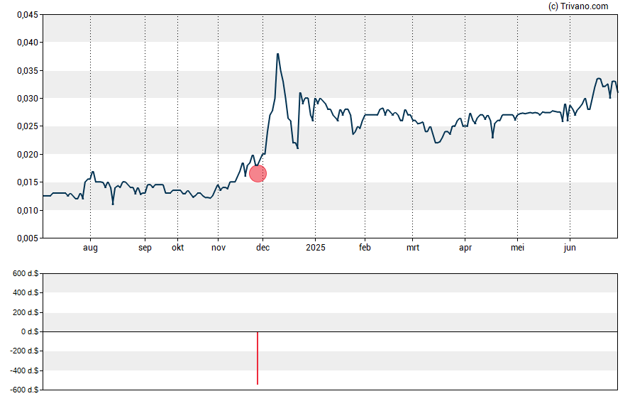Image resolution: width=630 pixels, height=401 pixels.
Task: Click the '400 d.$' axis label
Action: (x=26, y=293)
